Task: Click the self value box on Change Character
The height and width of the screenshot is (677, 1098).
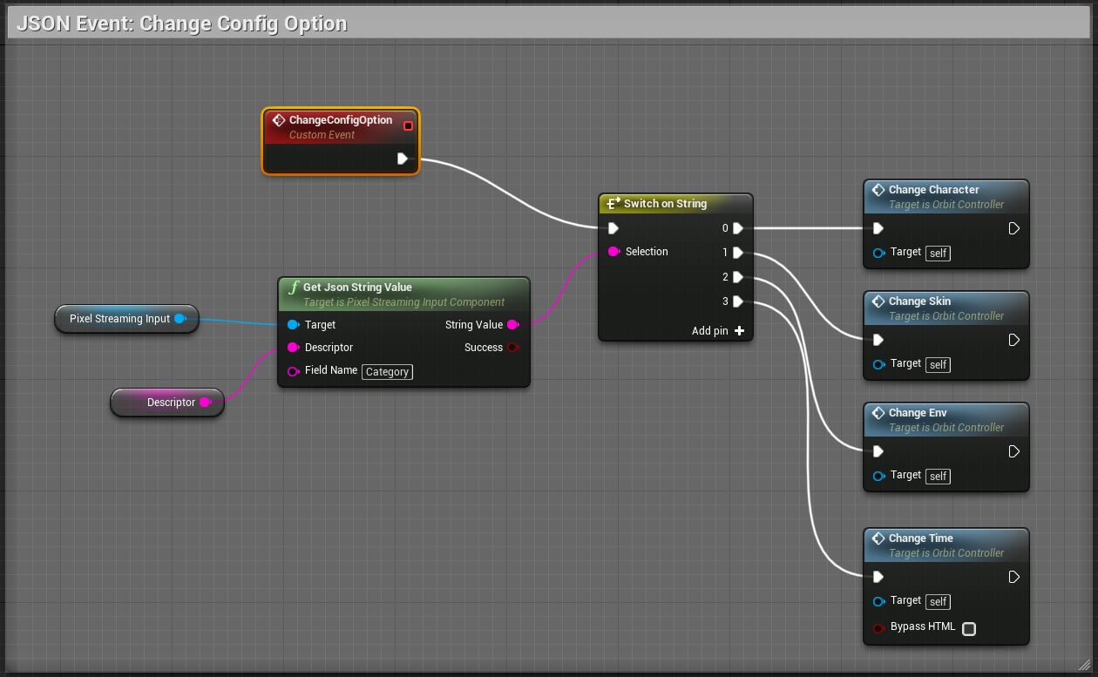Action: coord(937,253)
